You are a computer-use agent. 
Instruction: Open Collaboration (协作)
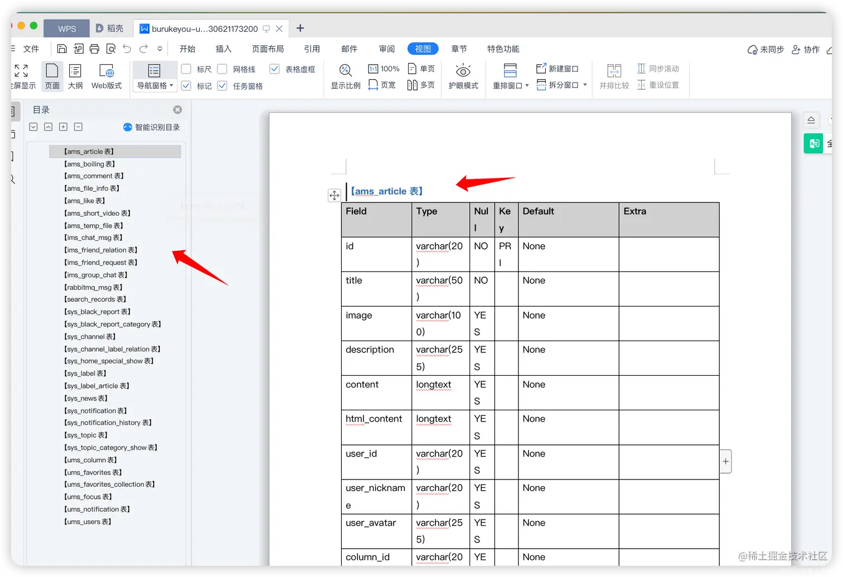point(806,50)
